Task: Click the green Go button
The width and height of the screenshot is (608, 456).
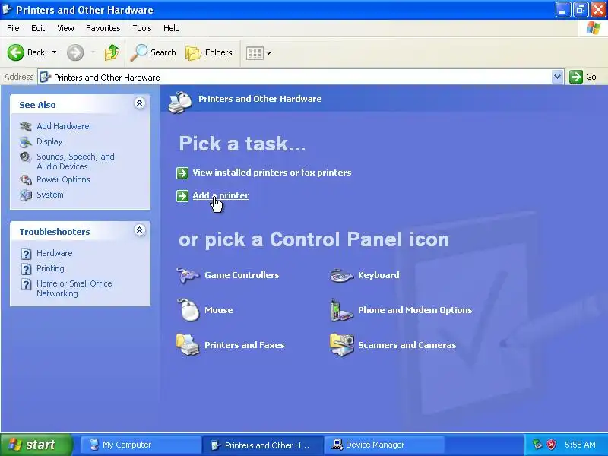Action: pos(583,77)
